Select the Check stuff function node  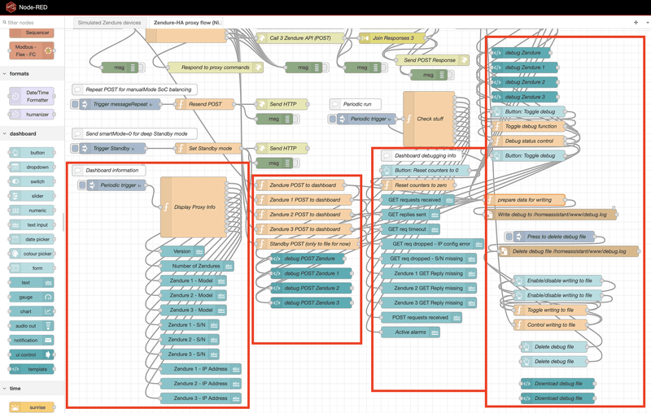[x=429, y=119]
